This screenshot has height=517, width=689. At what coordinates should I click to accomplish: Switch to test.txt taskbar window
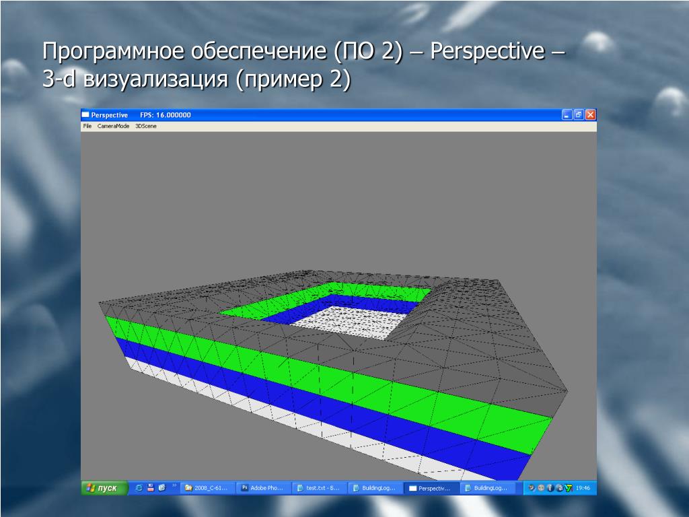320,488
